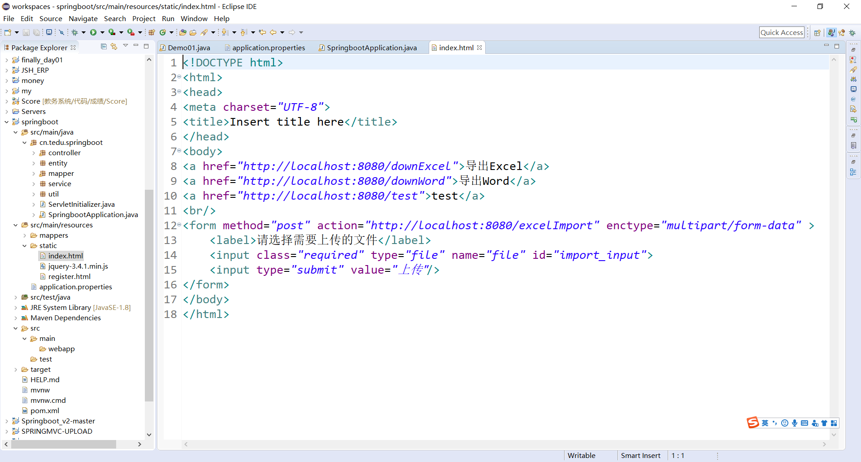Click the Debug bug icon in the toolbar
Viewport: 861px width, 462px height.
tap(75, 32)
